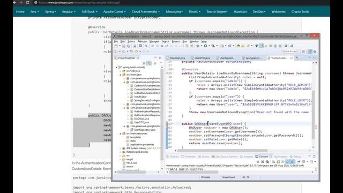Collapse the src/main/resources folder
This screenshot has width=343, height=193.
[120, 133]
